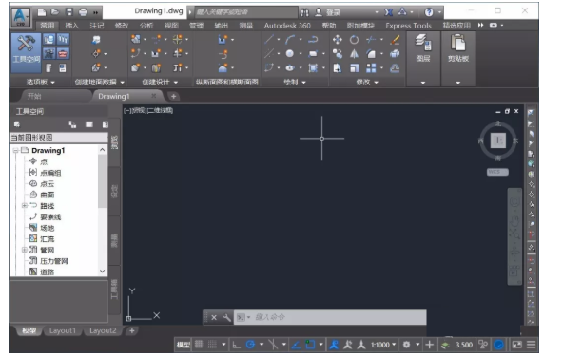Toggle annotation visibility in status bar

coord(334,345)
